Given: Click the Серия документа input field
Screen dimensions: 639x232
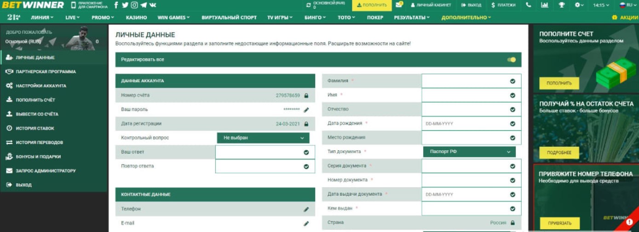Looking at the screenshot, I should 472,166.
